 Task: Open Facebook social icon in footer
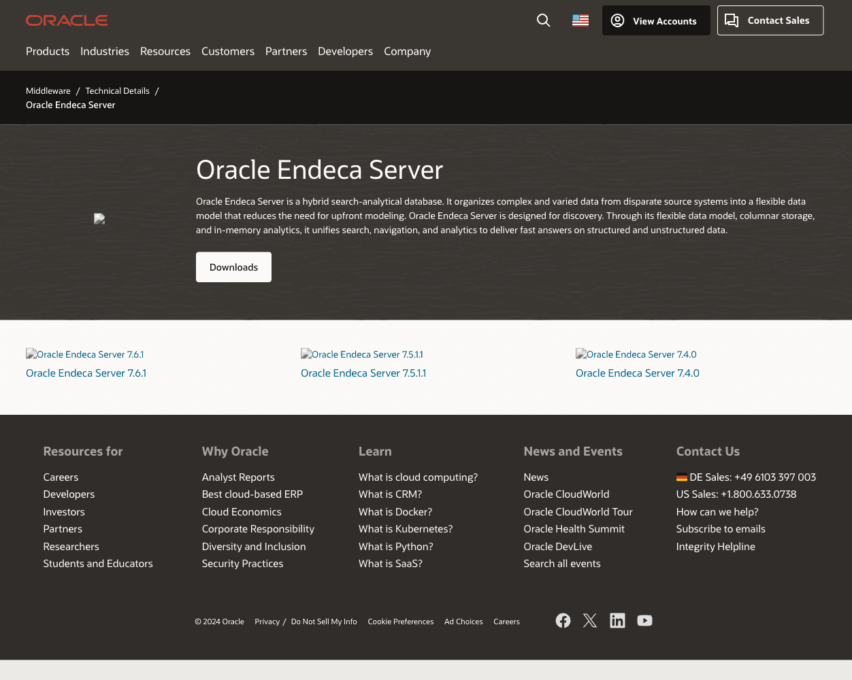click(563, 620)
